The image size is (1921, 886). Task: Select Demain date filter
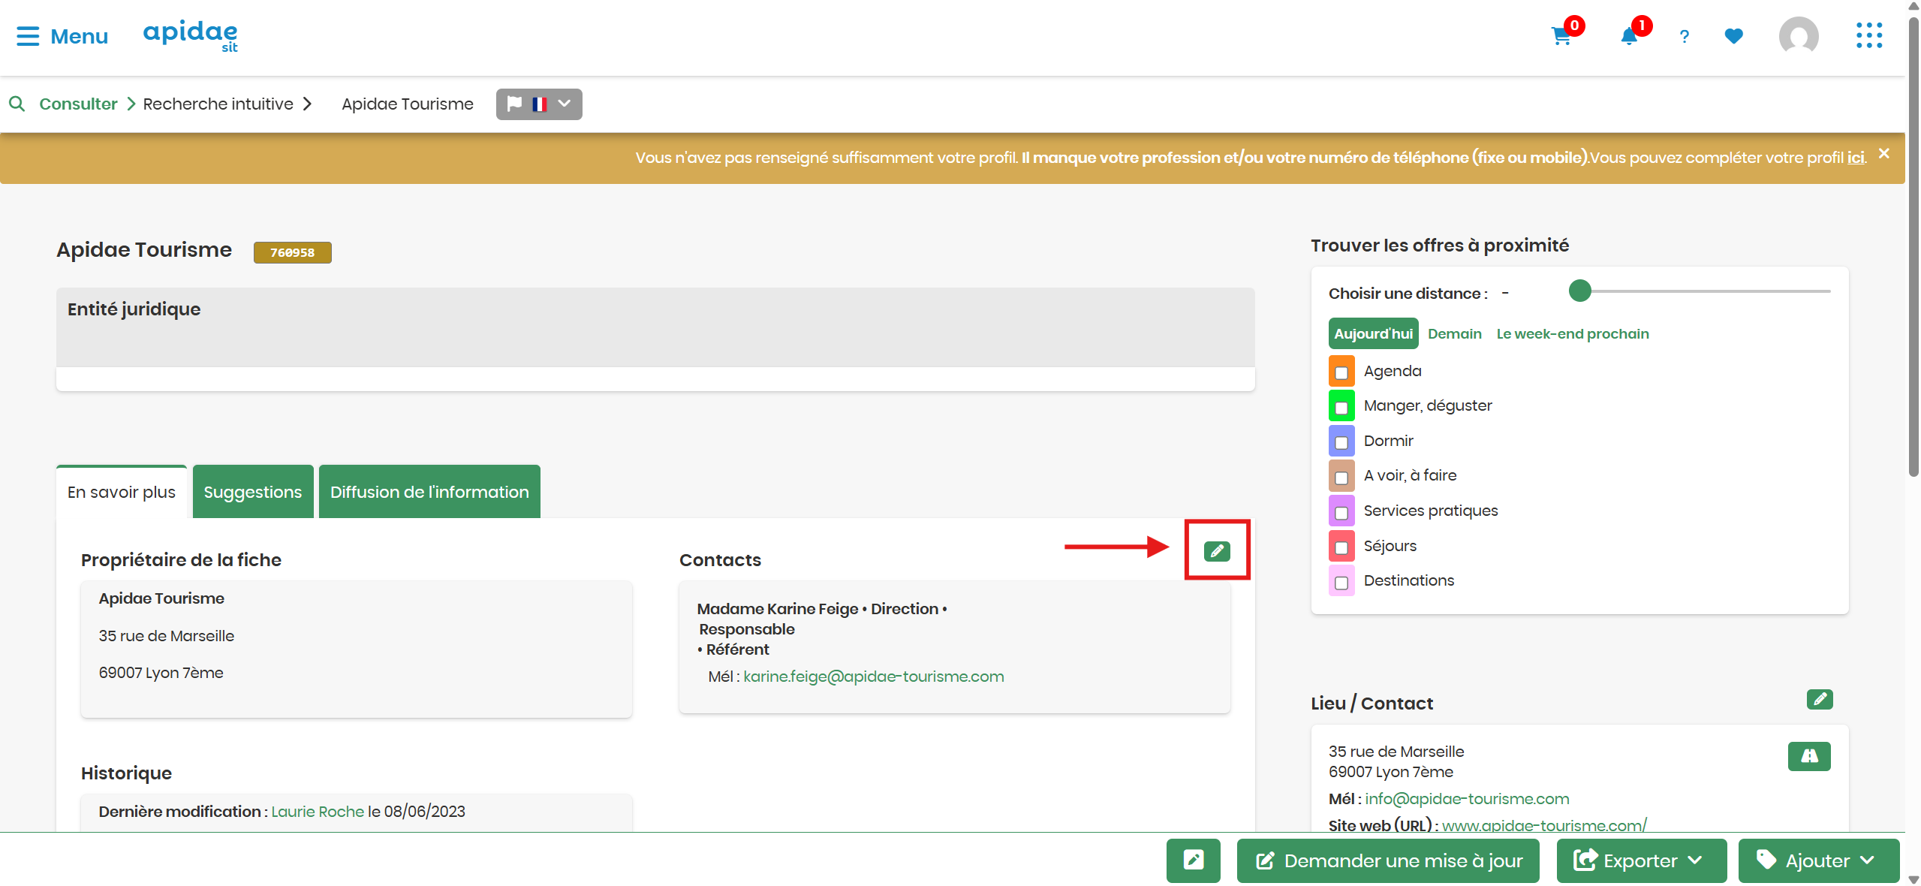coord(1455,333)
